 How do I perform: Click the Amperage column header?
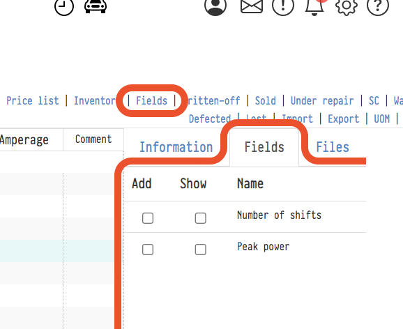24,140
